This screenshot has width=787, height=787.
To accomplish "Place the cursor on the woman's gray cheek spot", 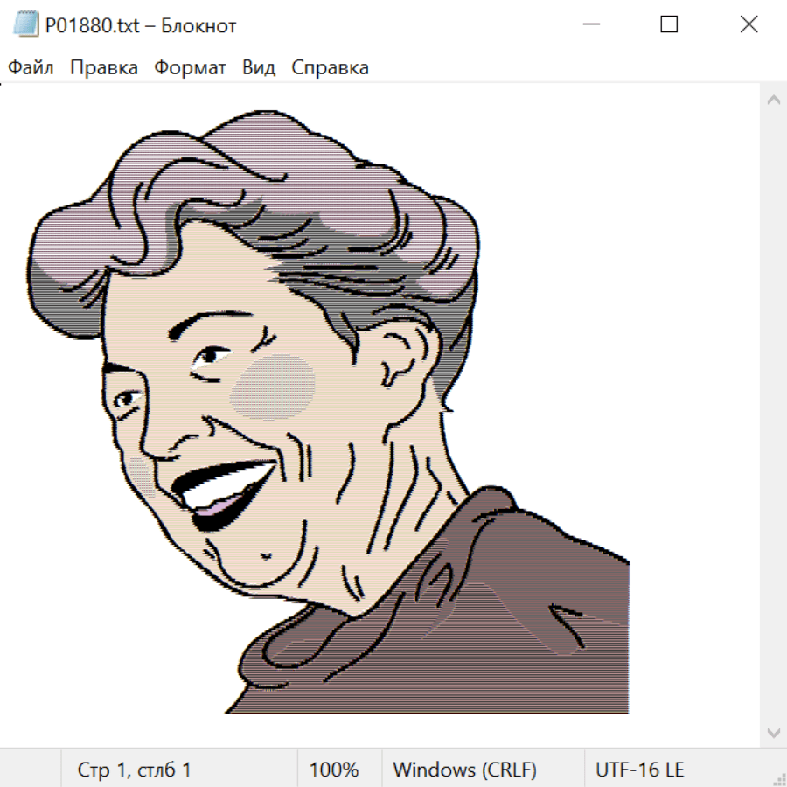I will pos(272,387).
